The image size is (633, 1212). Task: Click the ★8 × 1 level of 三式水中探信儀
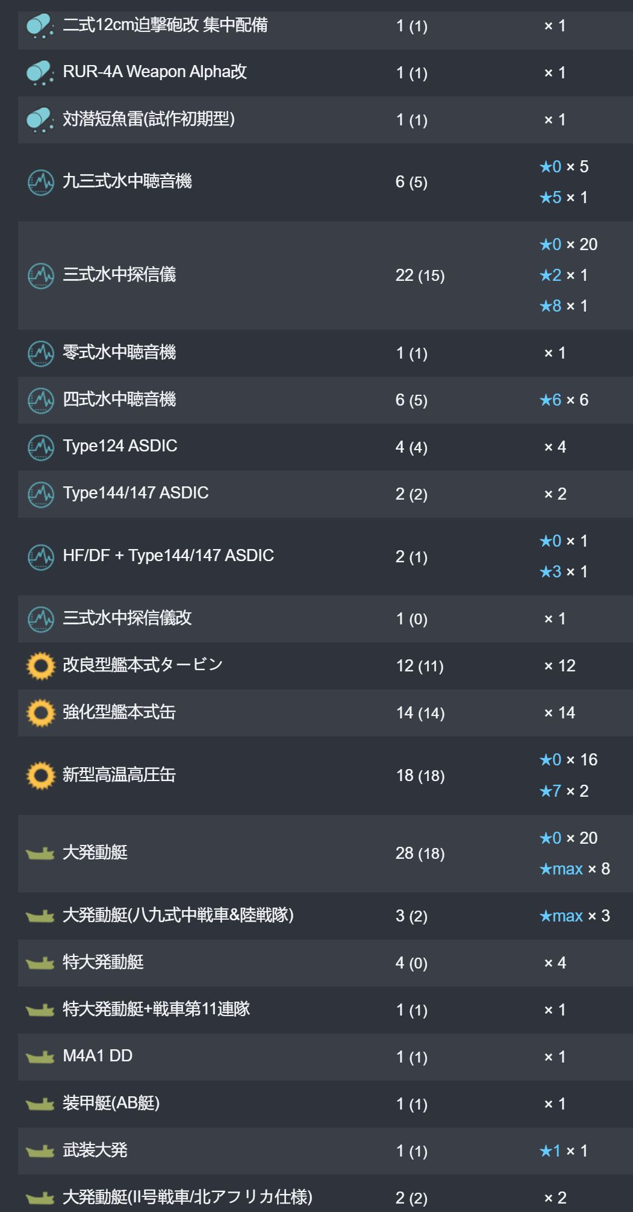pos(563,306)
